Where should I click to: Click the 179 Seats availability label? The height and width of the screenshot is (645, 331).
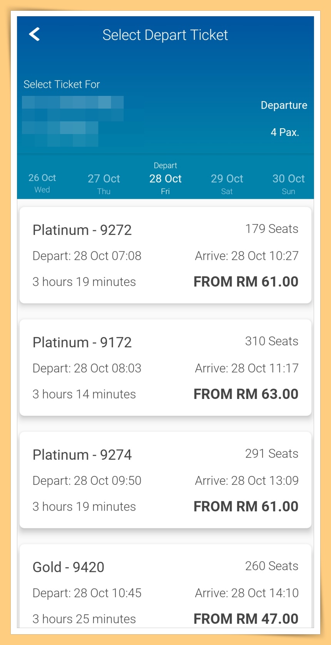(272, 229)
